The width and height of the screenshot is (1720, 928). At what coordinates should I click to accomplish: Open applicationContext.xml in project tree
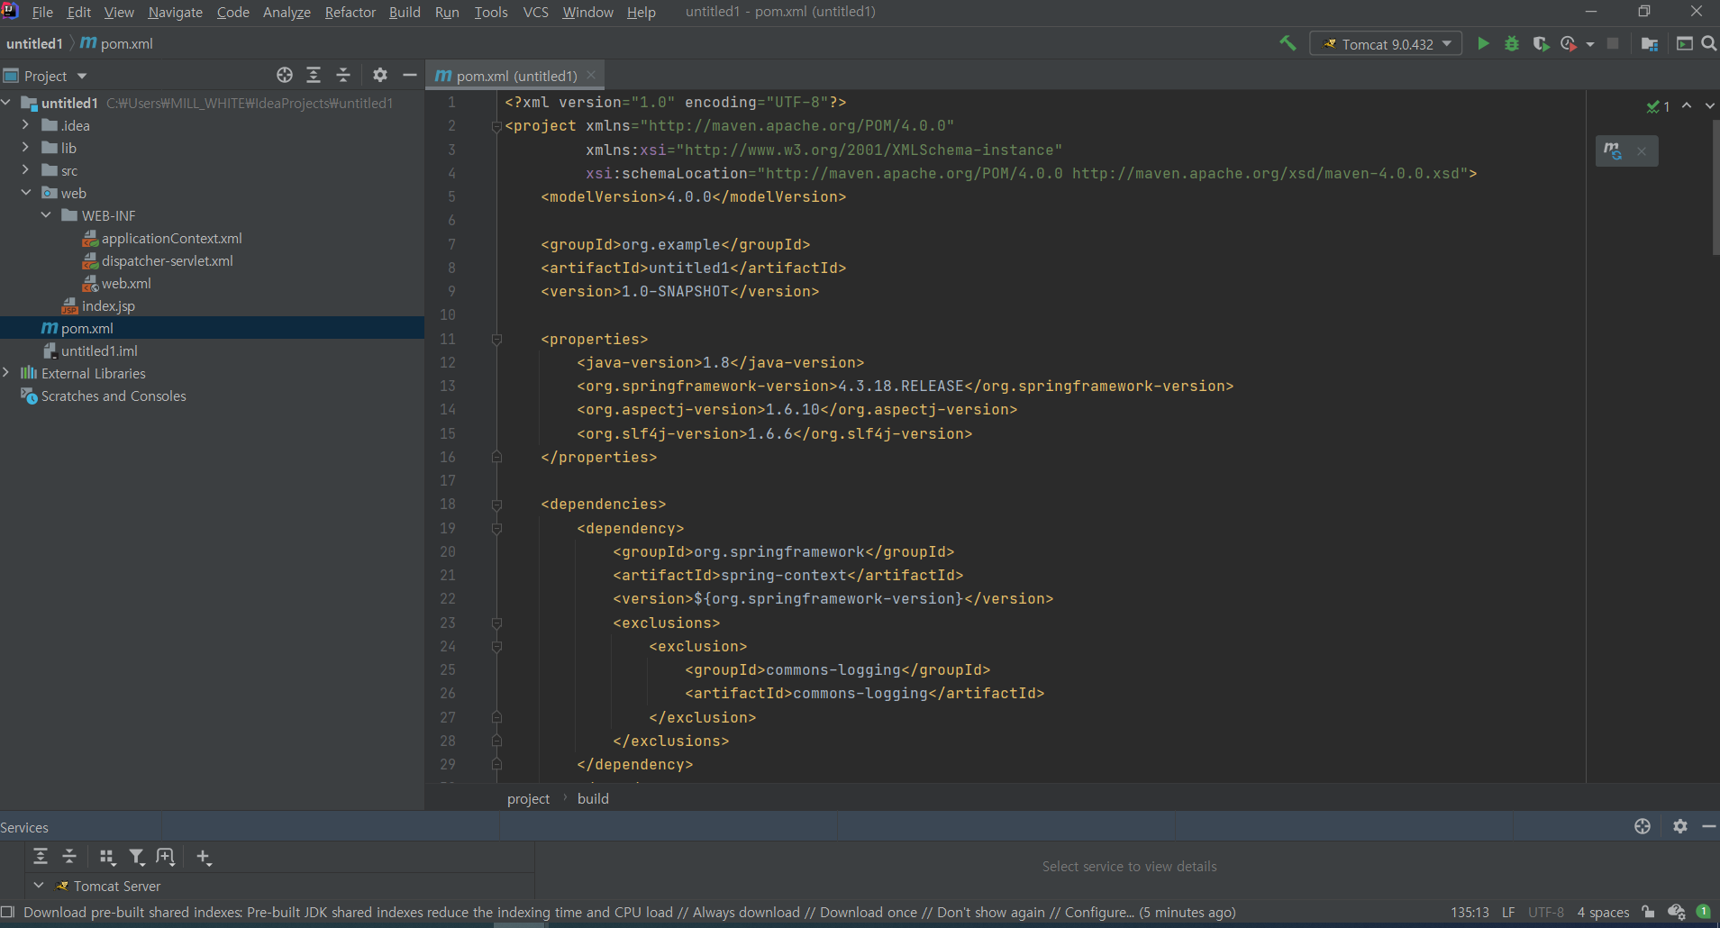pyautogui.click(x=171, y=238)
